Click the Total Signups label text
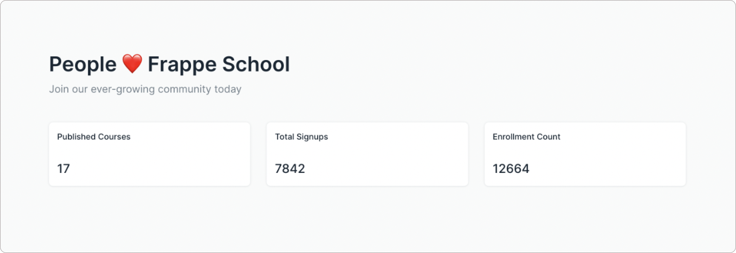Viewport: 736px width, 253px height. point(301,137)
